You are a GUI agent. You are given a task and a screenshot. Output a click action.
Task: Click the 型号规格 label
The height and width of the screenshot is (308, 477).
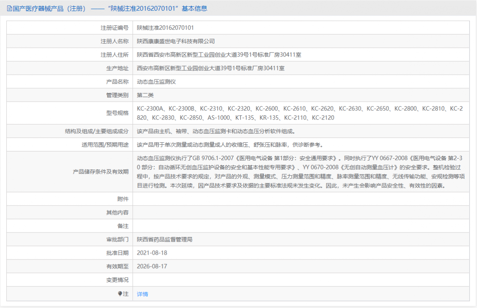click(x=117, y=113)
